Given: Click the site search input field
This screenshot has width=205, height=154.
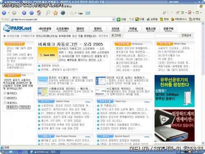Looking at the screenshot, I should tap(166, 36).
